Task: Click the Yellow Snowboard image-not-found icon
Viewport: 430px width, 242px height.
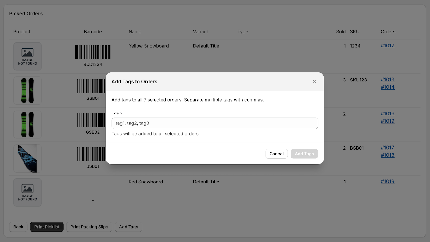Action: [27, 56]
